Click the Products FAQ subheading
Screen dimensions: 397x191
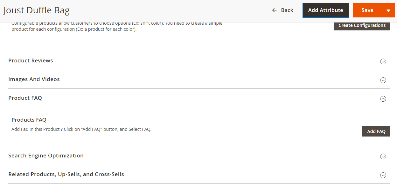point(29,120)
